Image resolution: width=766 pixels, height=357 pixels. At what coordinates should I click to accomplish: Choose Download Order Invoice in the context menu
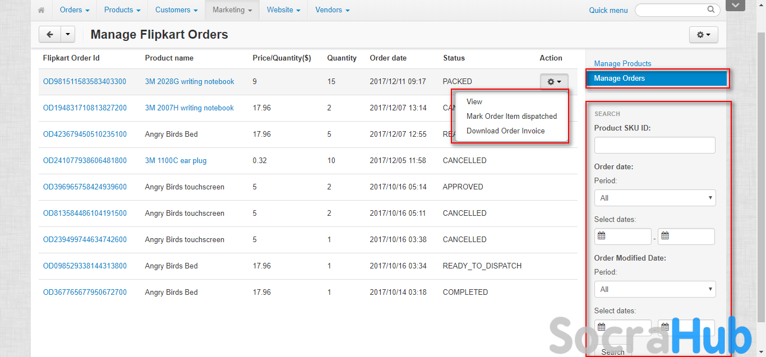(x=505, y=131)
